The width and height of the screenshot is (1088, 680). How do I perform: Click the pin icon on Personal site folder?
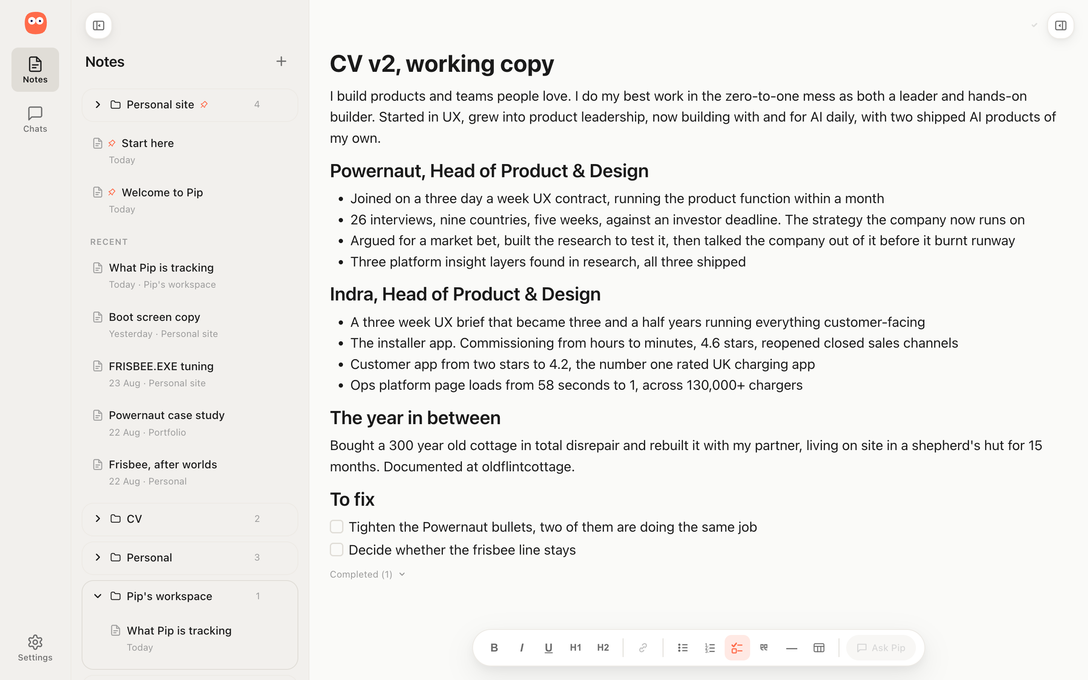[x=204, y=105]
